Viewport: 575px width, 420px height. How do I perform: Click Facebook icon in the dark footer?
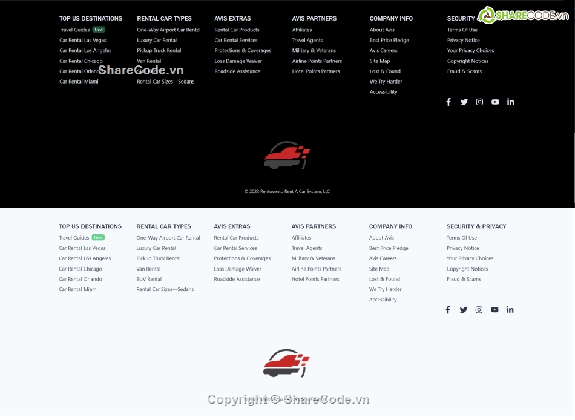coord(448,102)
